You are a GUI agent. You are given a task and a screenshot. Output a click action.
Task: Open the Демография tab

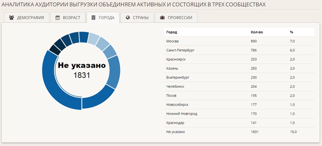pos(26,18)
